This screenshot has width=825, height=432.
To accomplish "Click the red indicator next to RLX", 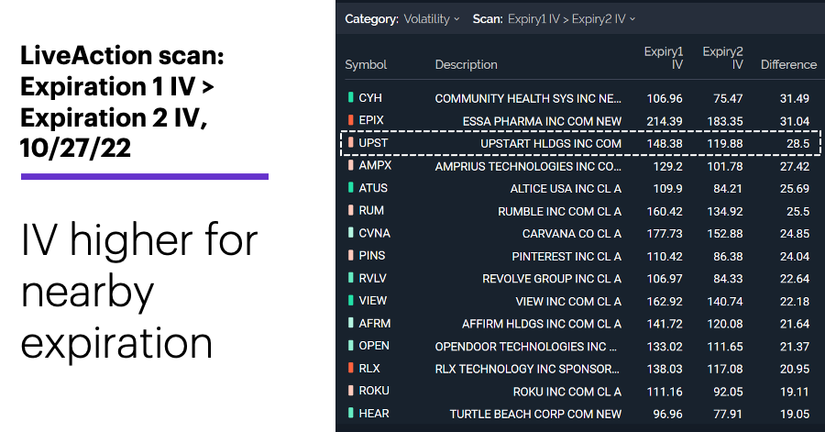I will click(350, 369).
